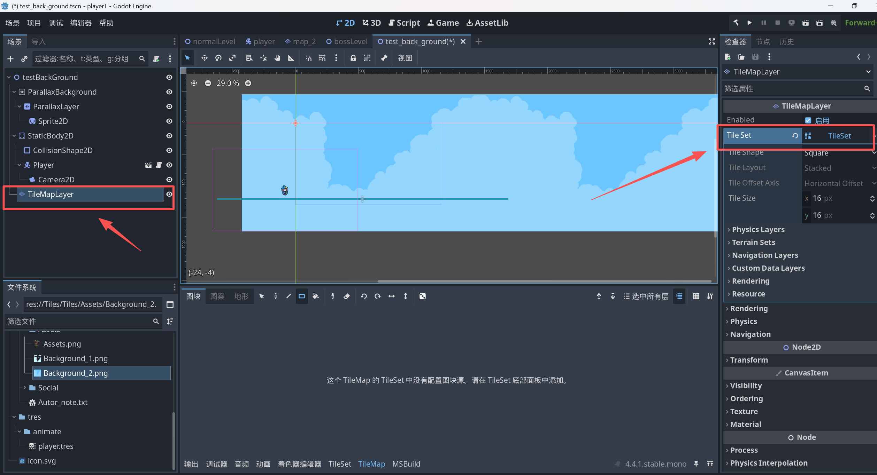Toggle grid snapping icon in toolbar
Viewport: 877px width, 475px height.
pos(322,58)
